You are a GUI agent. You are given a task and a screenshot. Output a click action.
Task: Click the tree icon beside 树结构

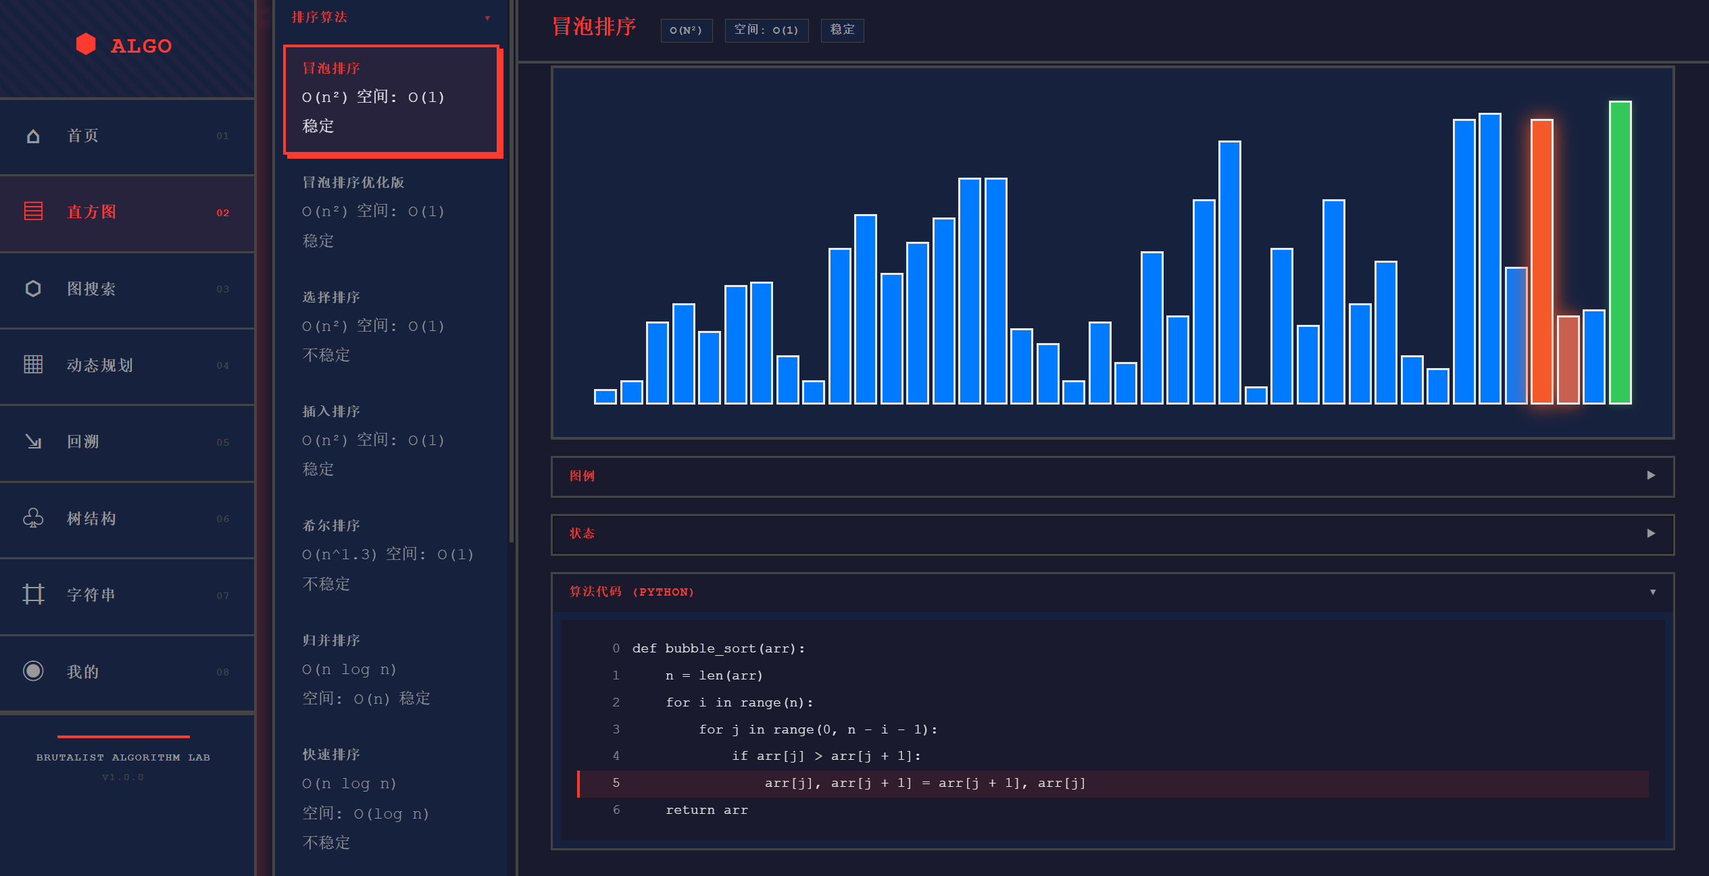[x=33, y=518]
